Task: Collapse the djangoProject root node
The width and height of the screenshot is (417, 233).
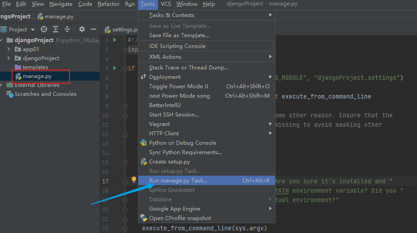Action: click(2, 40)
